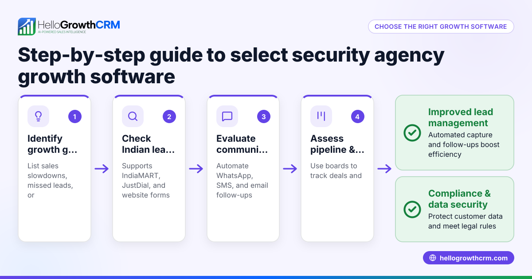The height and width of the screenshot is (279, 532).
Task: Click the 'Assess pipeline &…' heading
Action: pos(337,144)
